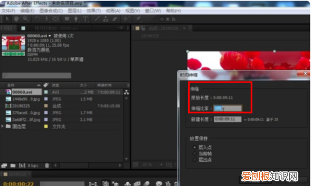
Task: Click the stretch ratio input field
Action: tap(228, 108)
